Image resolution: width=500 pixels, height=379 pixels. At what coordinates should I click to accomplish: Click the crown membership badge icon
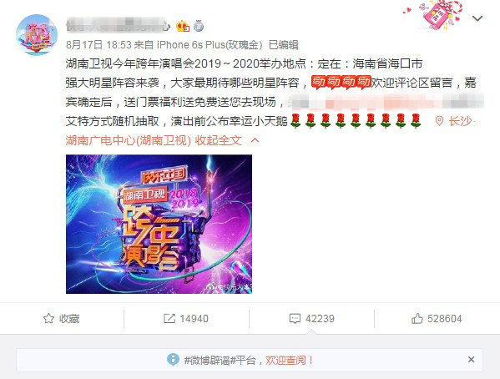[183, 26]
